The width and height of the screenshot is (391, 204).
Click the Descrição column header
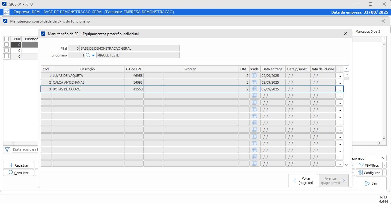coord(87,69)
